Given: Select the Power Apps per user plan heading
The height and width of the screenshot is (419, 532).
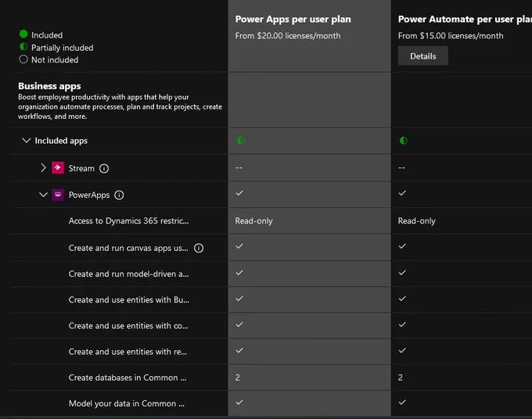Looking at the screenshot, I should click(x=293, y=20).
